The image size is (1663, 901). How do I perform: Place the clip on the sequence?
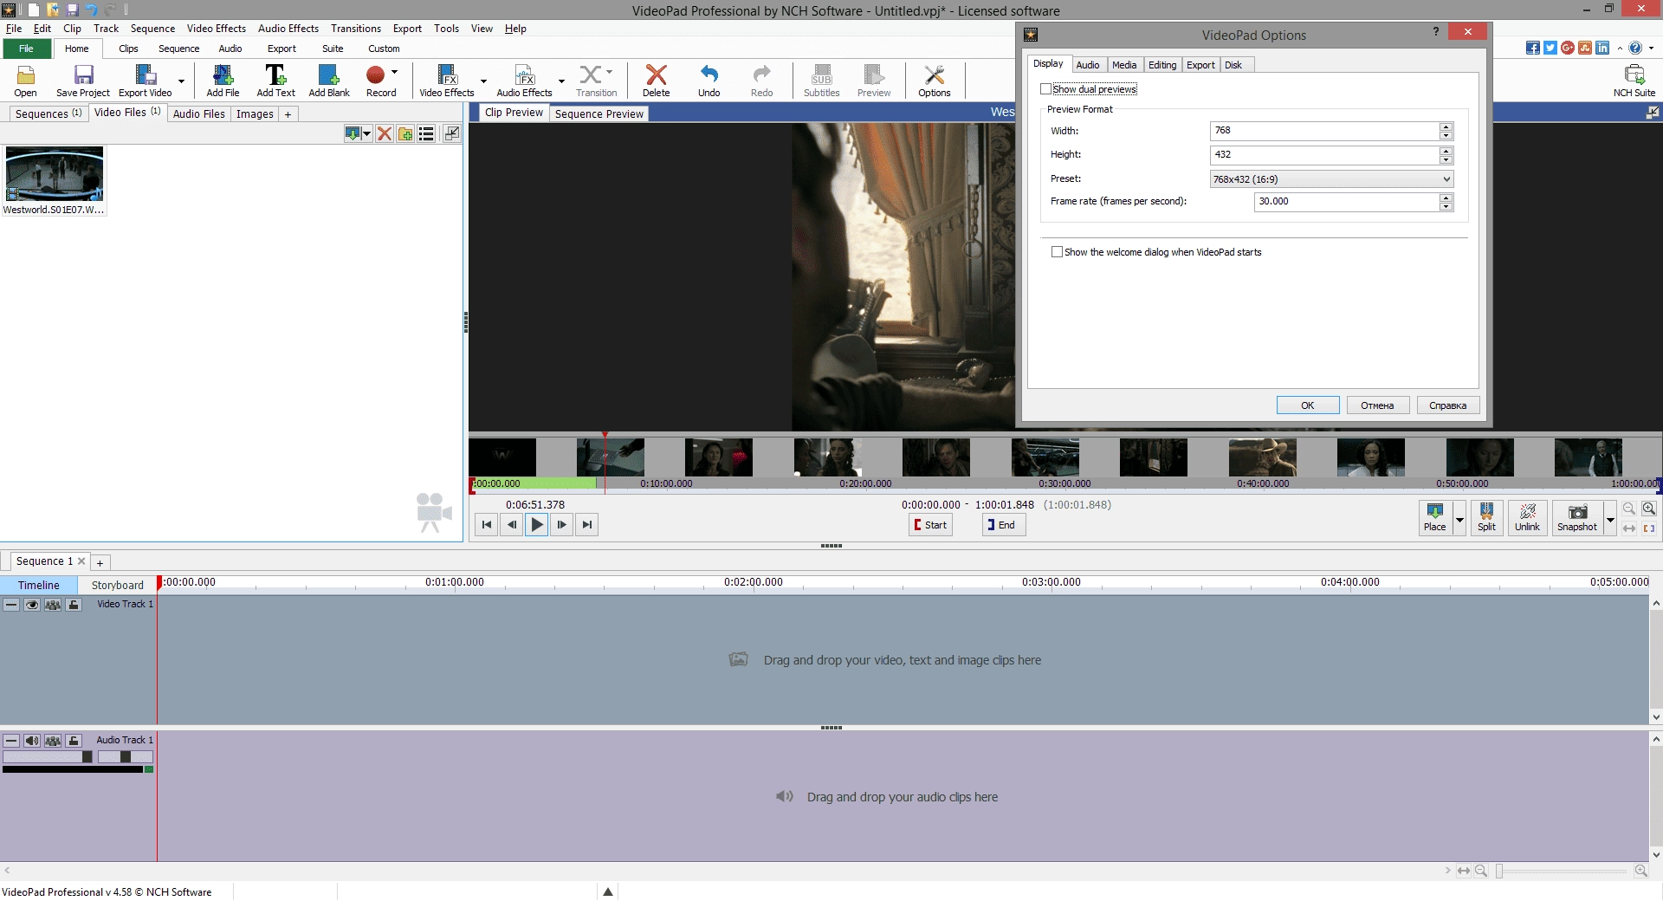point(1434,518)
